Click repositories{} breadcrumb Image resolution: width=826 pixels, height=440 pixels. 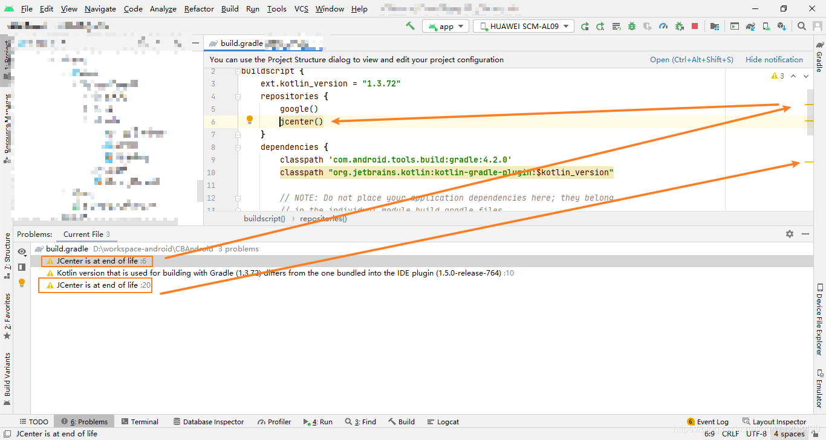click(x=324, y=218)
